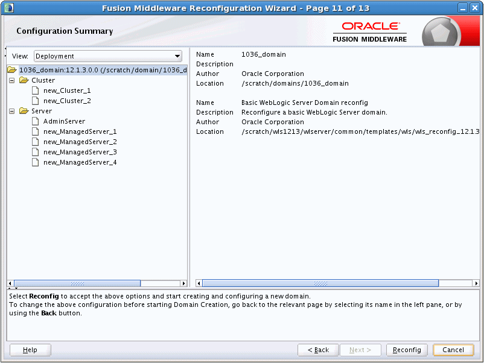The width and height of the screenshot is (484, 363).
Task: Click the '1036_domain' name value text
Action: pos(264,55)
